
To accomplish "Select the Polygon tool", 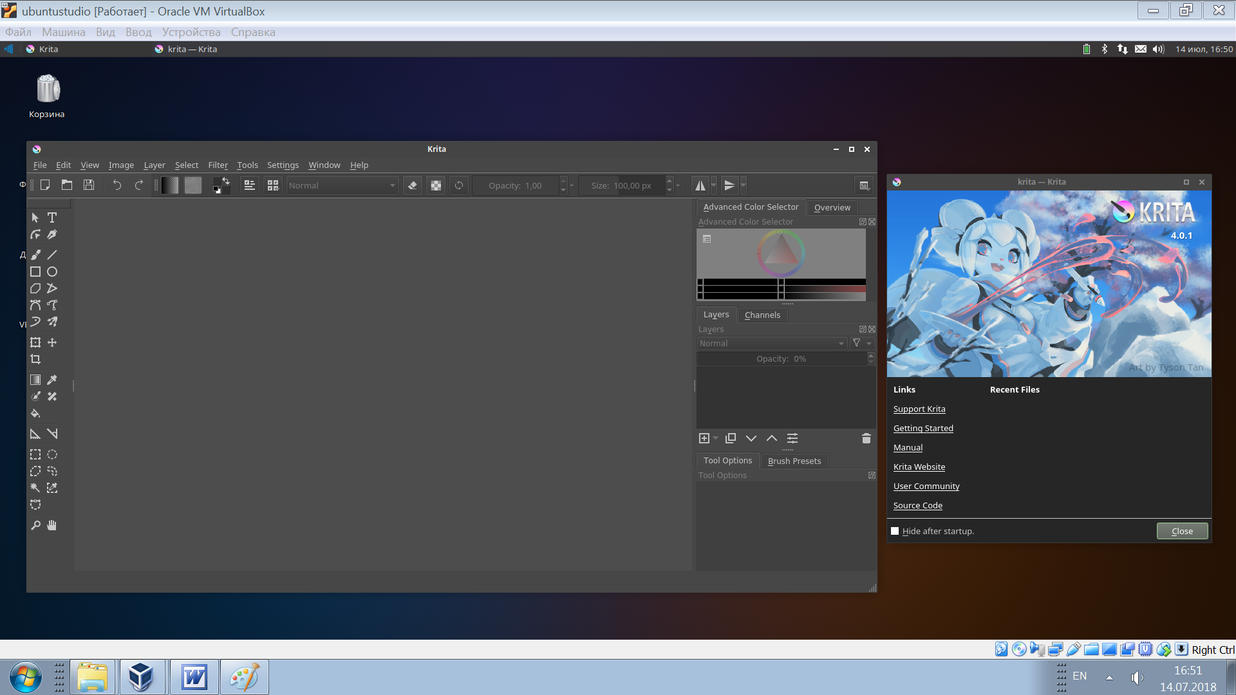I will tap(35, 288).
